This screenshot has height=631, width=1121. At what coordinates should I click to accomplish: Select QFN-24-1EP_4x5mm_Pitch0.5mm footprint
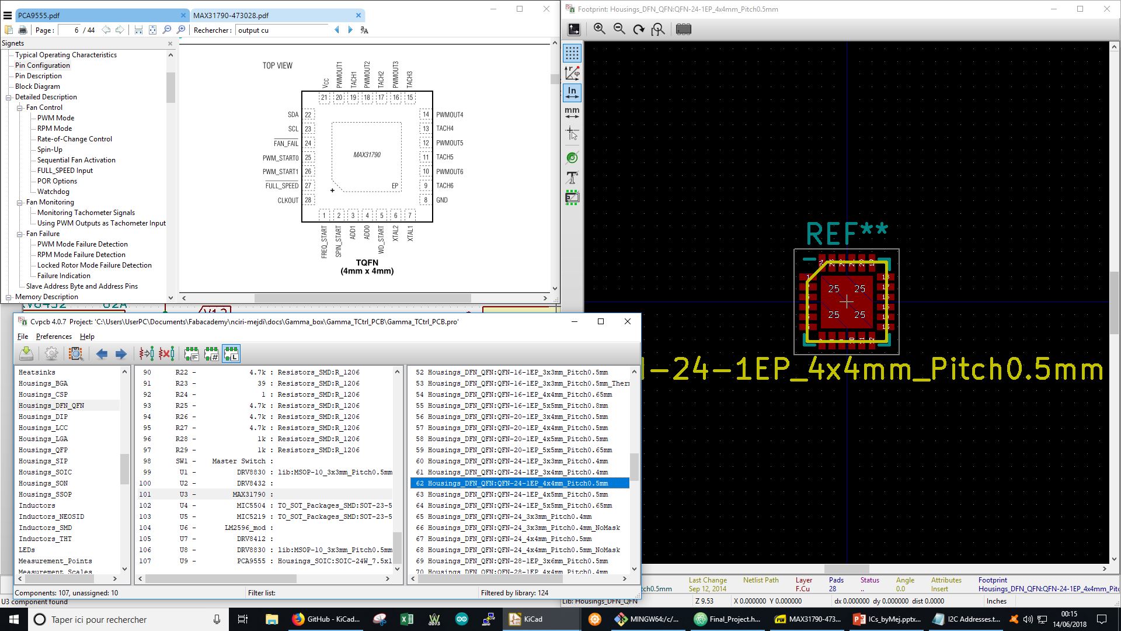tap(517, 494)
